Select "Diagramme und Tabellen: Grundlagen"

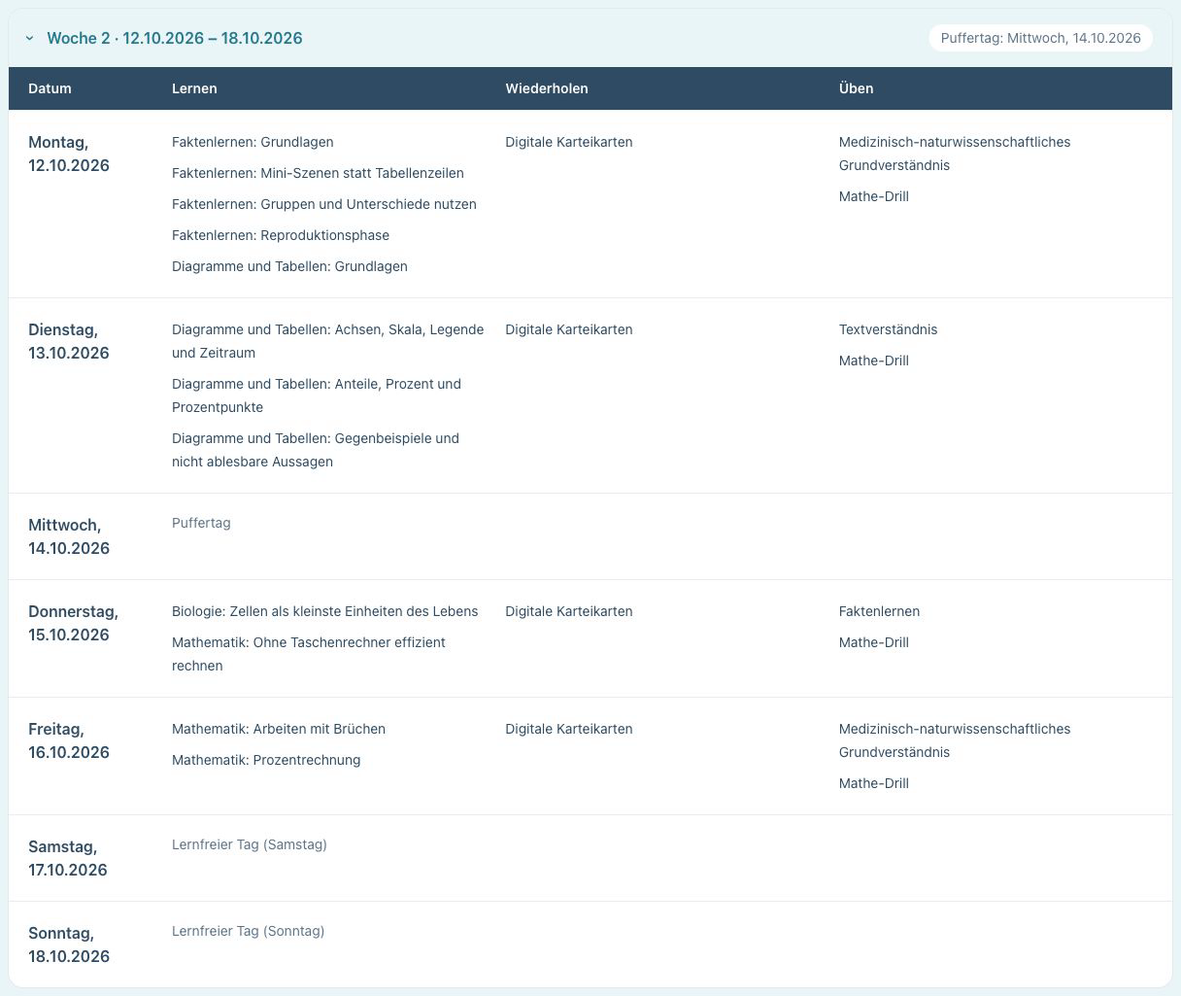tap(289, 266)
